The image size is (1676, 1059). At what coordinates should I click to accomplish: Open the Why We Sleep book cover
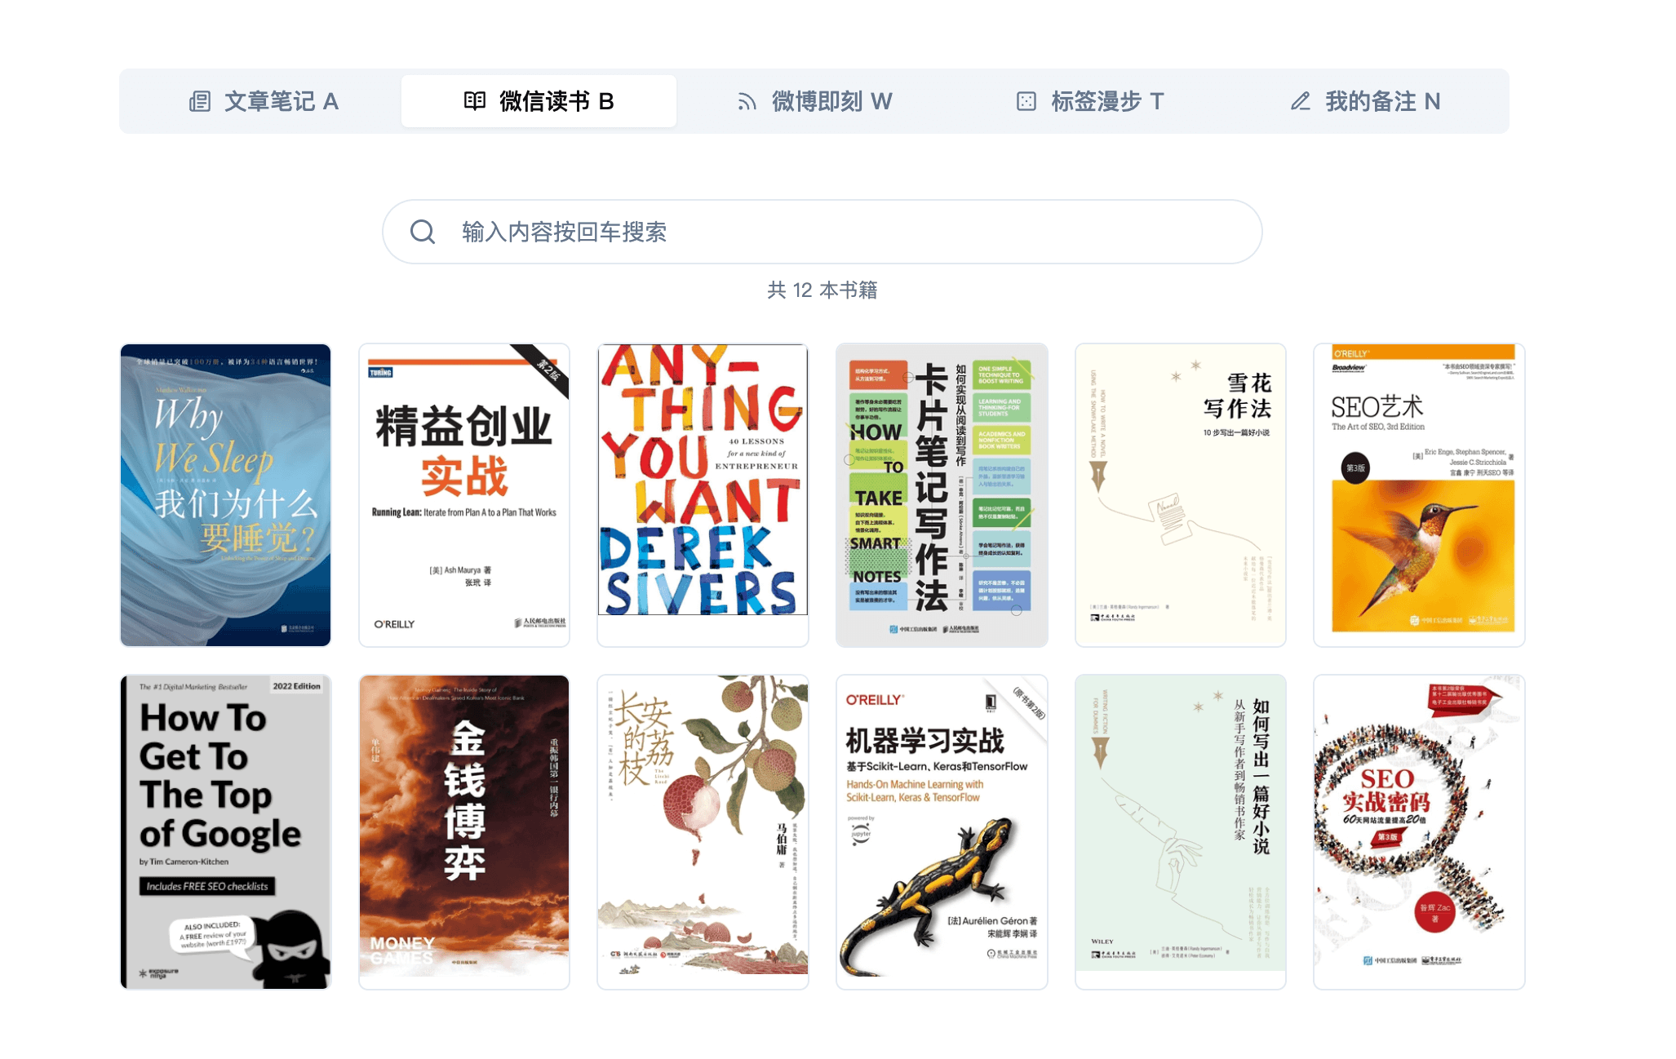point(226,495)
